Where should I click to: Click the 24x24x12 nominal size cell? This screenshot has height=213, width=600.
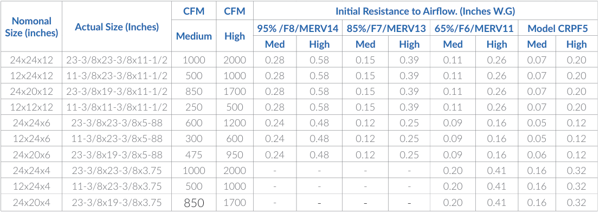[x=31, y=60]
